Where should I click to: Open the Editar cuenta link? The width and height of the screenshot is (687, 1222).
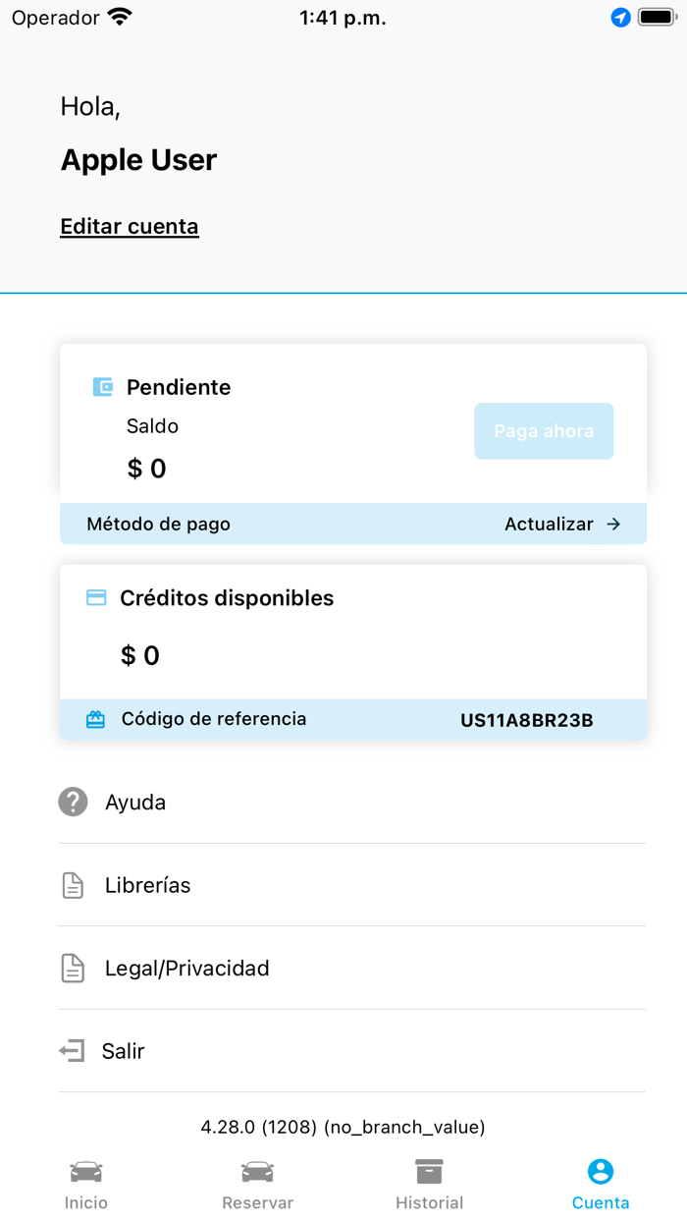[130, 227]
